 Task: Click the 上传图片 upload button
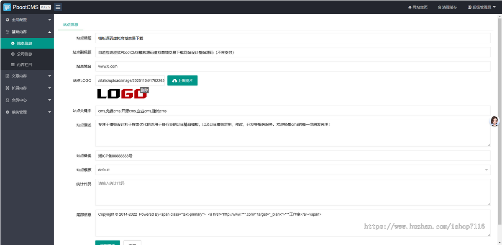[x=182, y=80]
